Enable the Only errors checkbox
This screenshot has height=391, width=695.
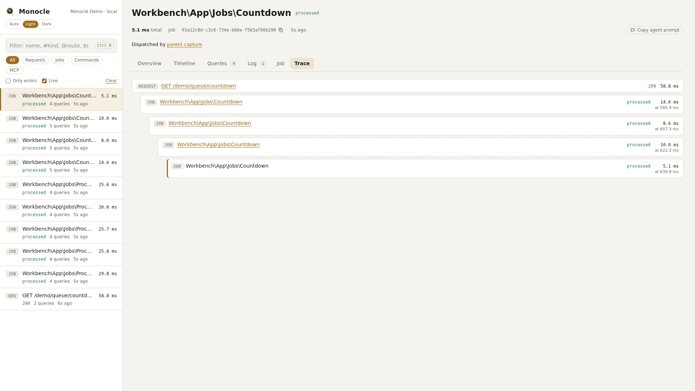(8, 81)
